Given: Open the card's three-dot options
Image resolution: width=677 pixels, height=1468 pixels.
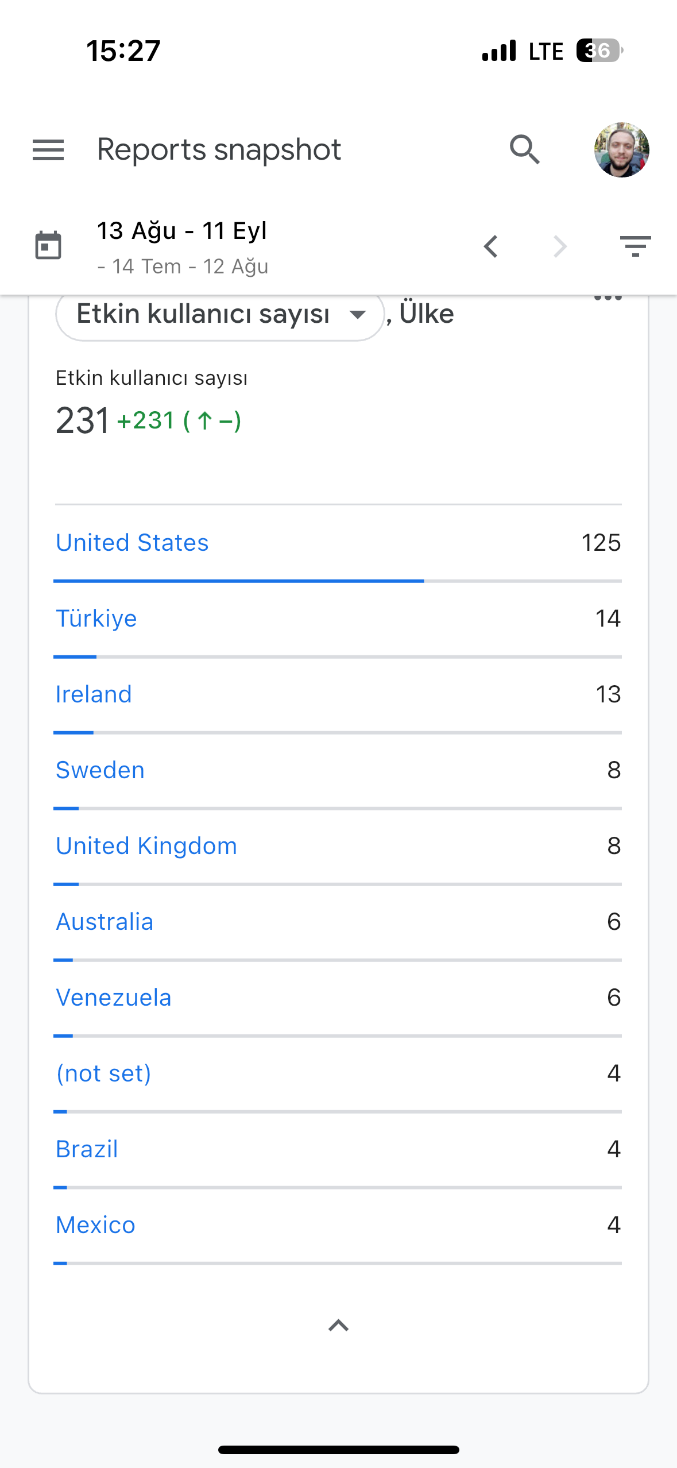Looking at the screenshot, I should point(608,297).
